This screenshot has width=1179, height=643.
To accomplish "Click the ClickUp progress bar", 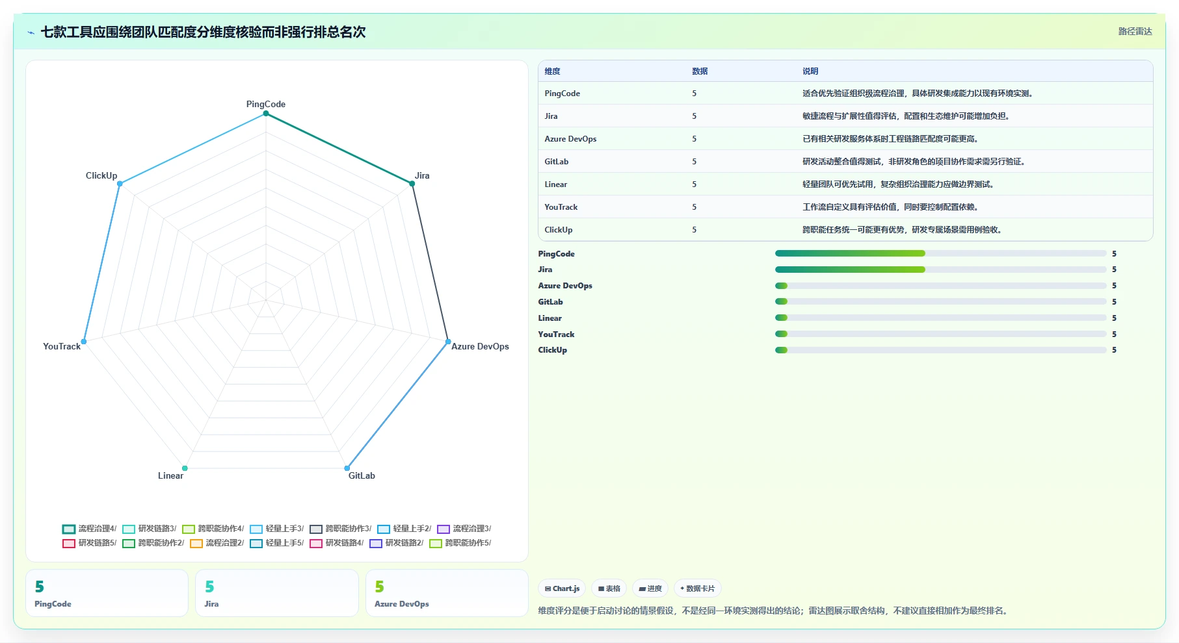I will point(940,350).
